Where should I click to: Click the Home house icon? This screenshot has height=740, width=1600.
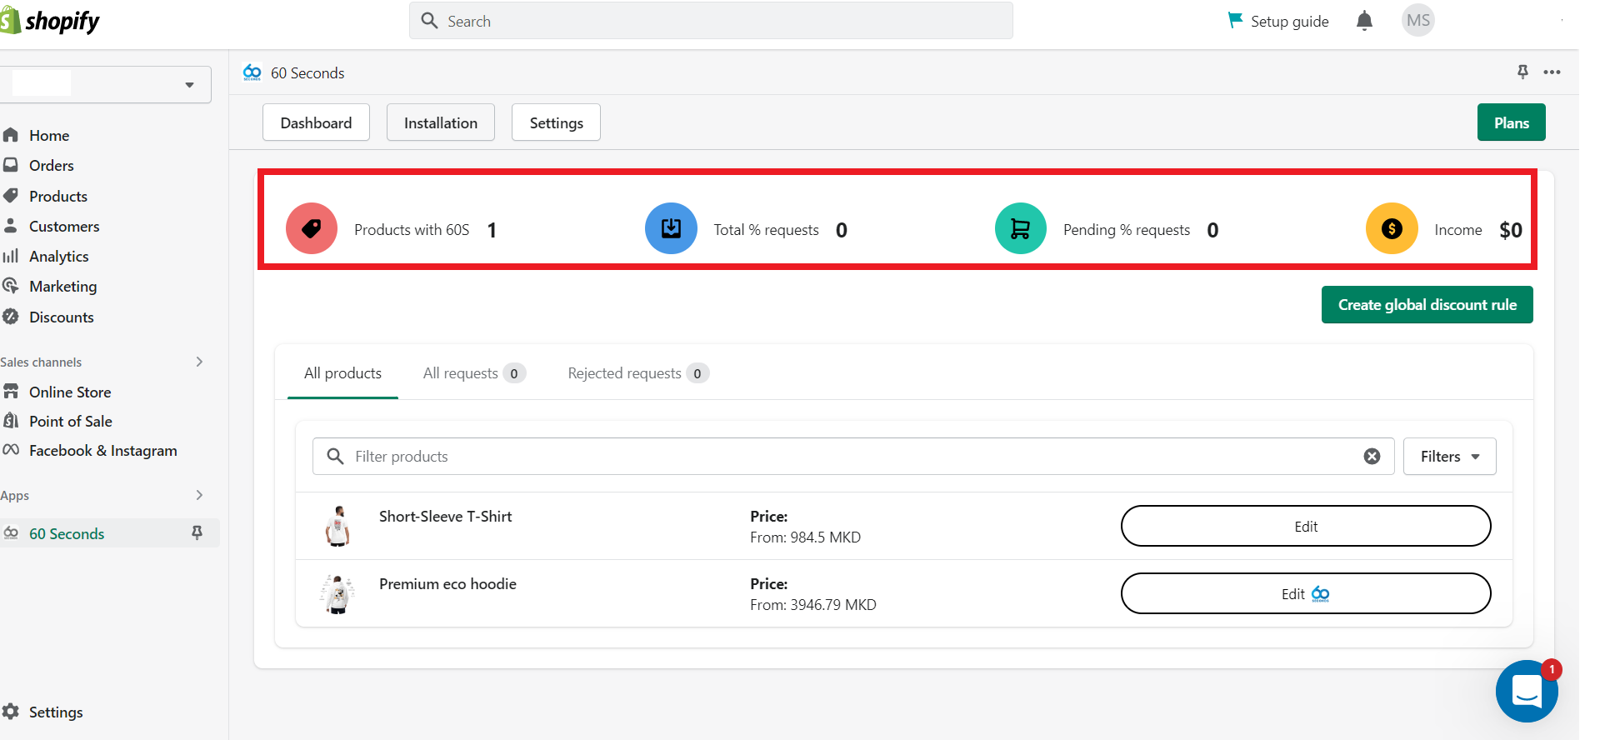tap(11, 135)
